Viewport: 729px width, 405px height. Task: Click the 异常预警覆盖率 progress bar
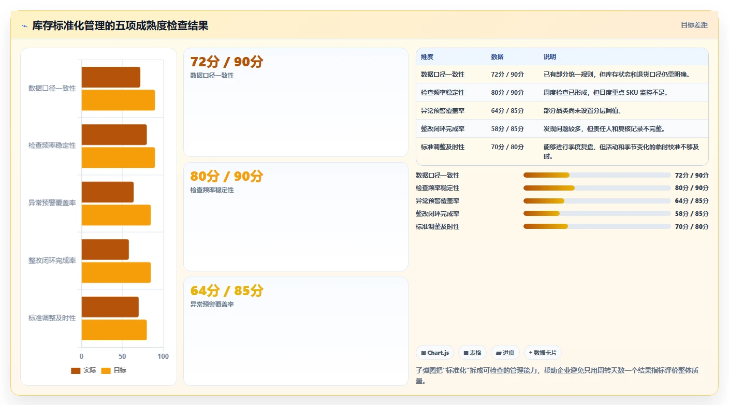pos(597,201)
